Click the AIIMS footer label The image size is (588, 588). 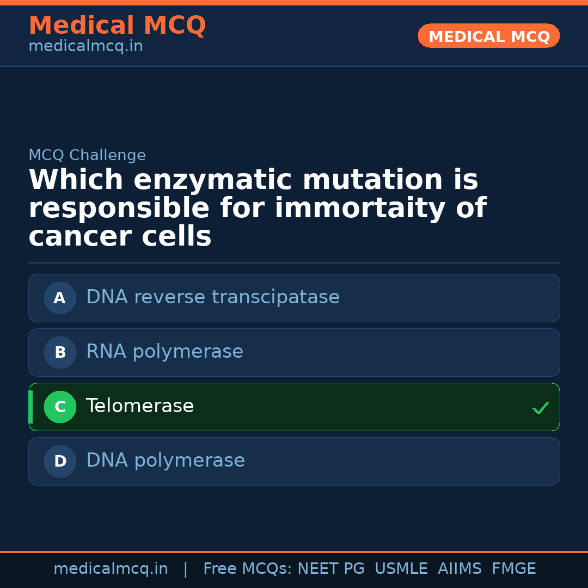point(460,569)
